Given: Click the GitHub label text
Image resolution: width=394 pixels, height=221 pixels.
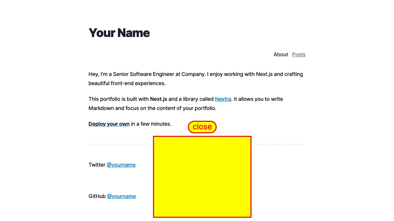Looking at the screenshot, I should click(x=97, y=196).
